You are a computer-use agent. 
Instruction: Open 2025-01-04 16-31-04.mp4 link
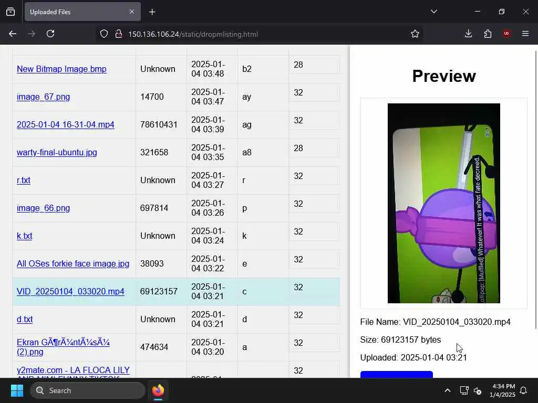66,124
